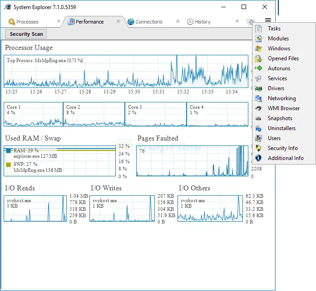The image size is (316, 291).
Task: Click the Security Info shield icon
Action: pyautogui.click(x=258, y=148)
